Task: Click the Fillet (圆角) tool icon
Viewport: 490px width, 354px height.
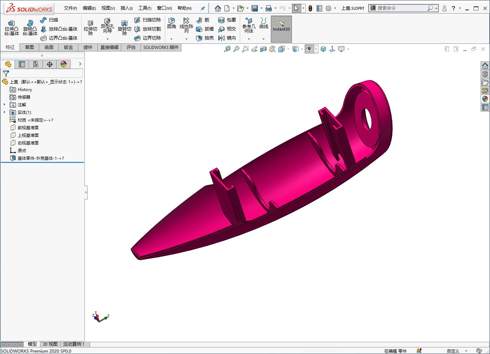Action: point(171,23)
